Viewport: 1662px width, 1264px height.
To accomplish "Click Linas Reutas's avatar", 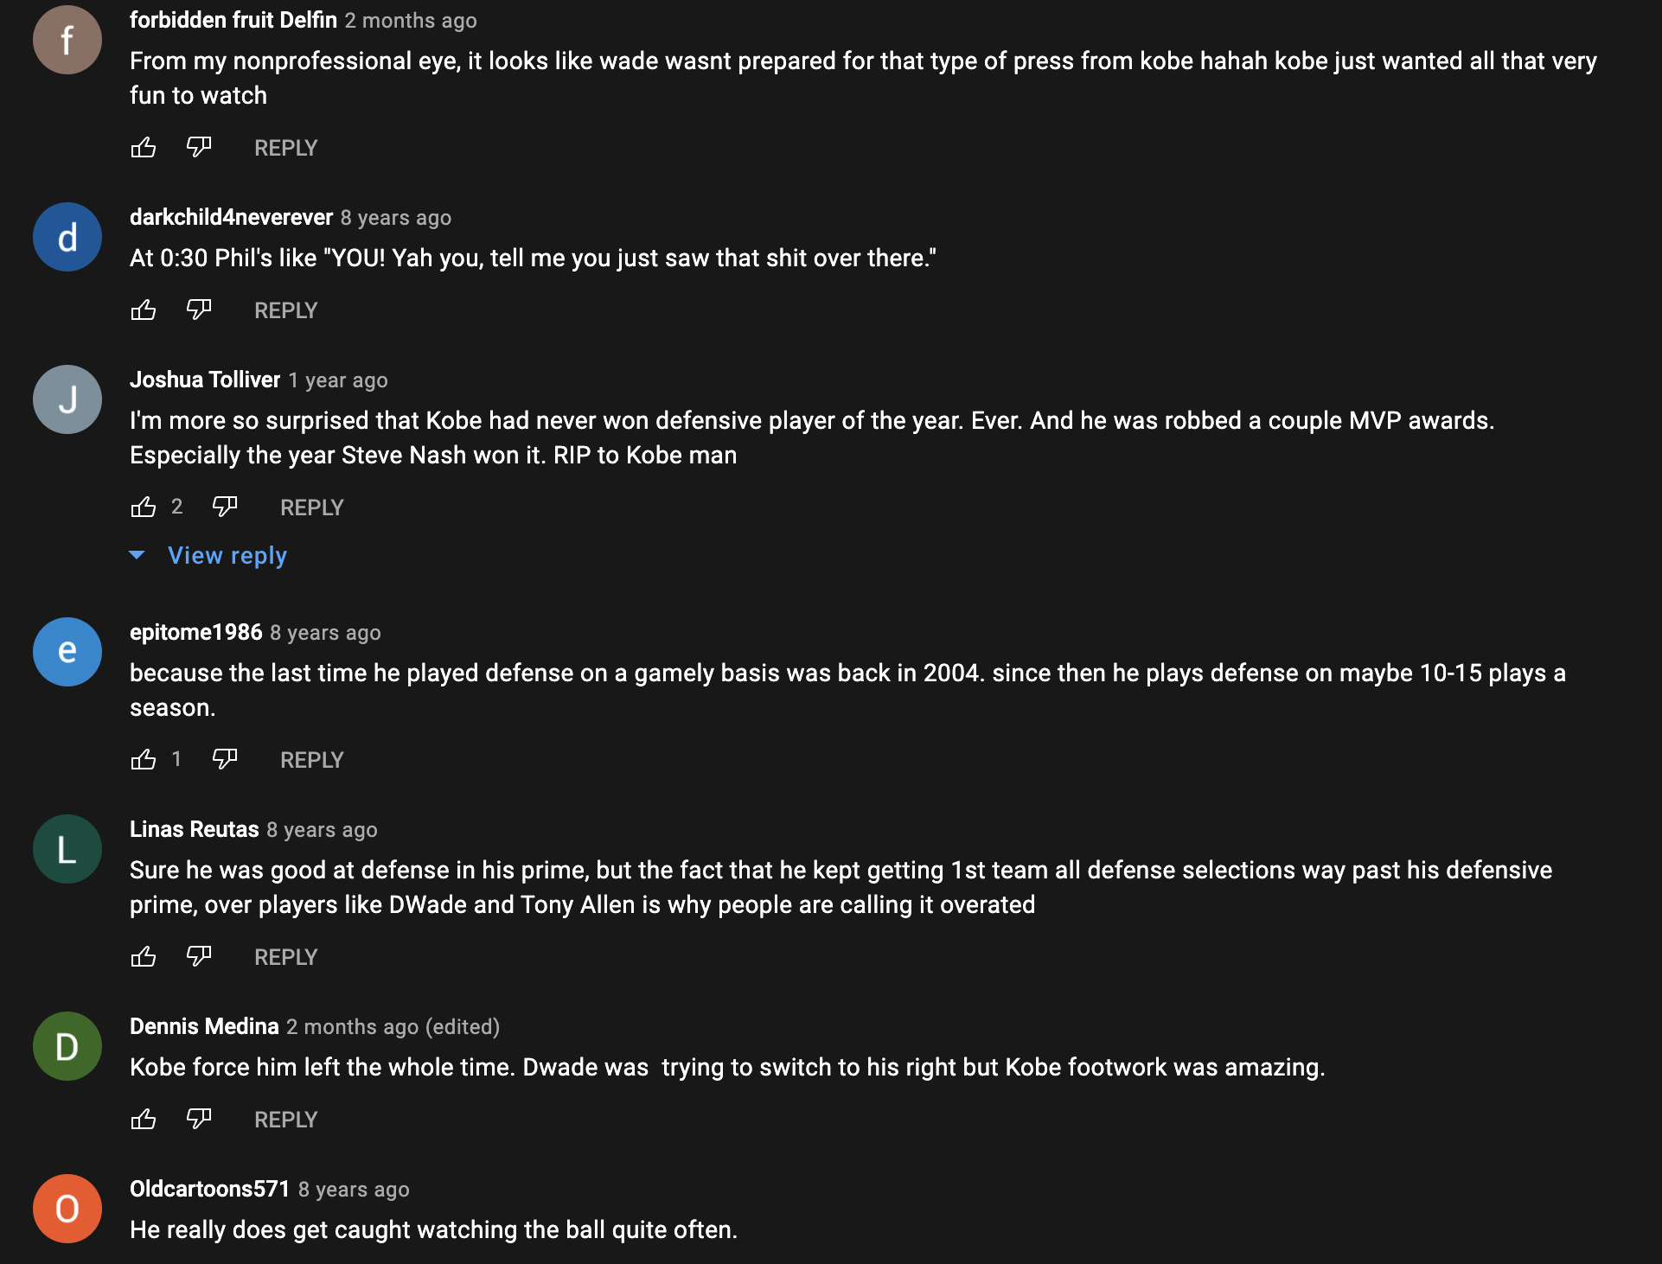I will click(67, 849).
